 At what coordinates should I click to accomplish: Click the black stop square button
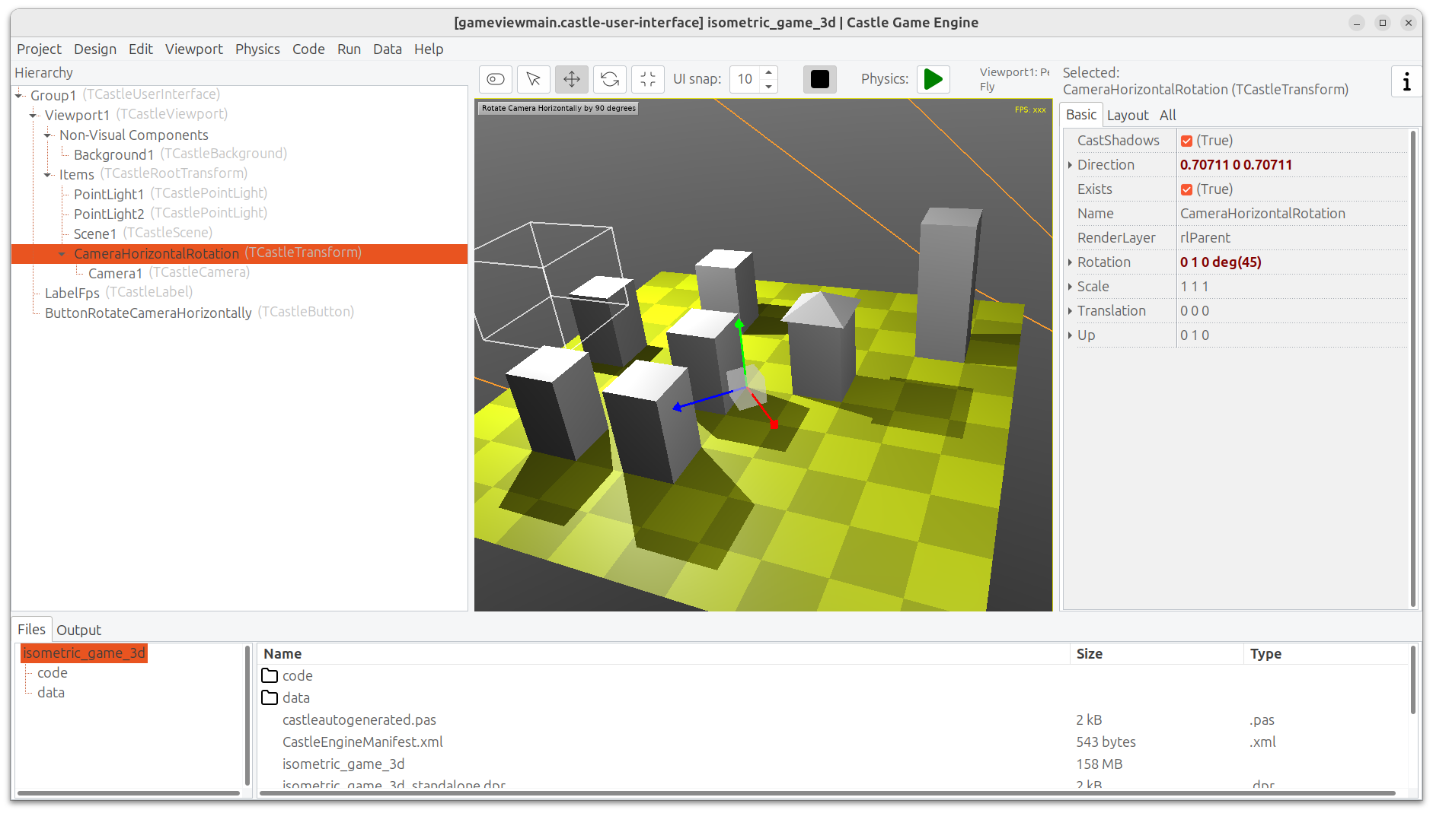pos(820,79)
